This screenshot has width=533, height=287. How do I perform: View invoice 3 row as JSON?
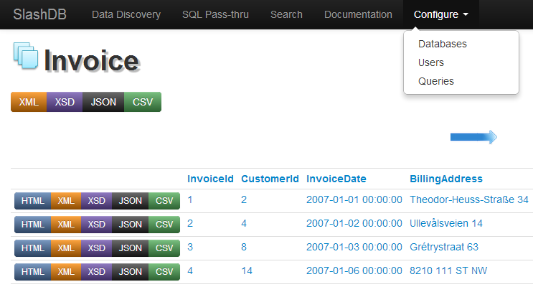pyautogui.click(x=130, y=248)
